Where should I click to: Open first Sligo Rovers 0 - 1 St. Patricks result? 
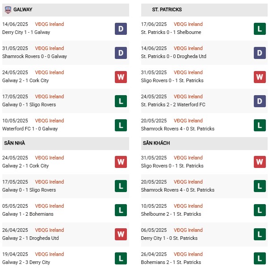coord(172,80)
